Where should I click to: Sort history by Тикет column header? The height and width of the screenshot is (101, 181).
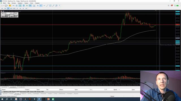[x=38, y=89]
